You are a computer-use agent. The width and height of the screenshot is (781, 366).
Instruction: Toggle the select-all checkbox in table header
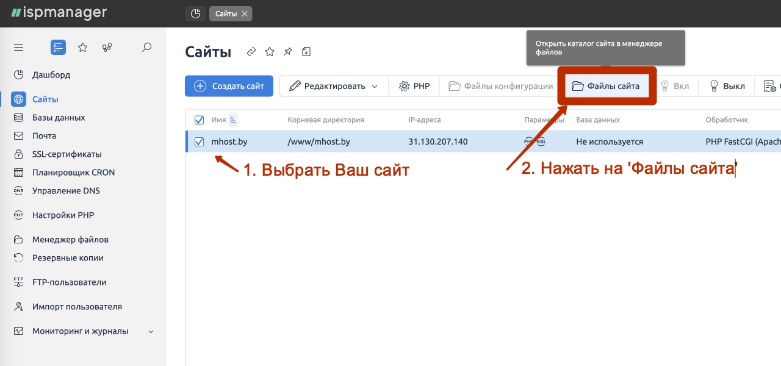point(199,120)
